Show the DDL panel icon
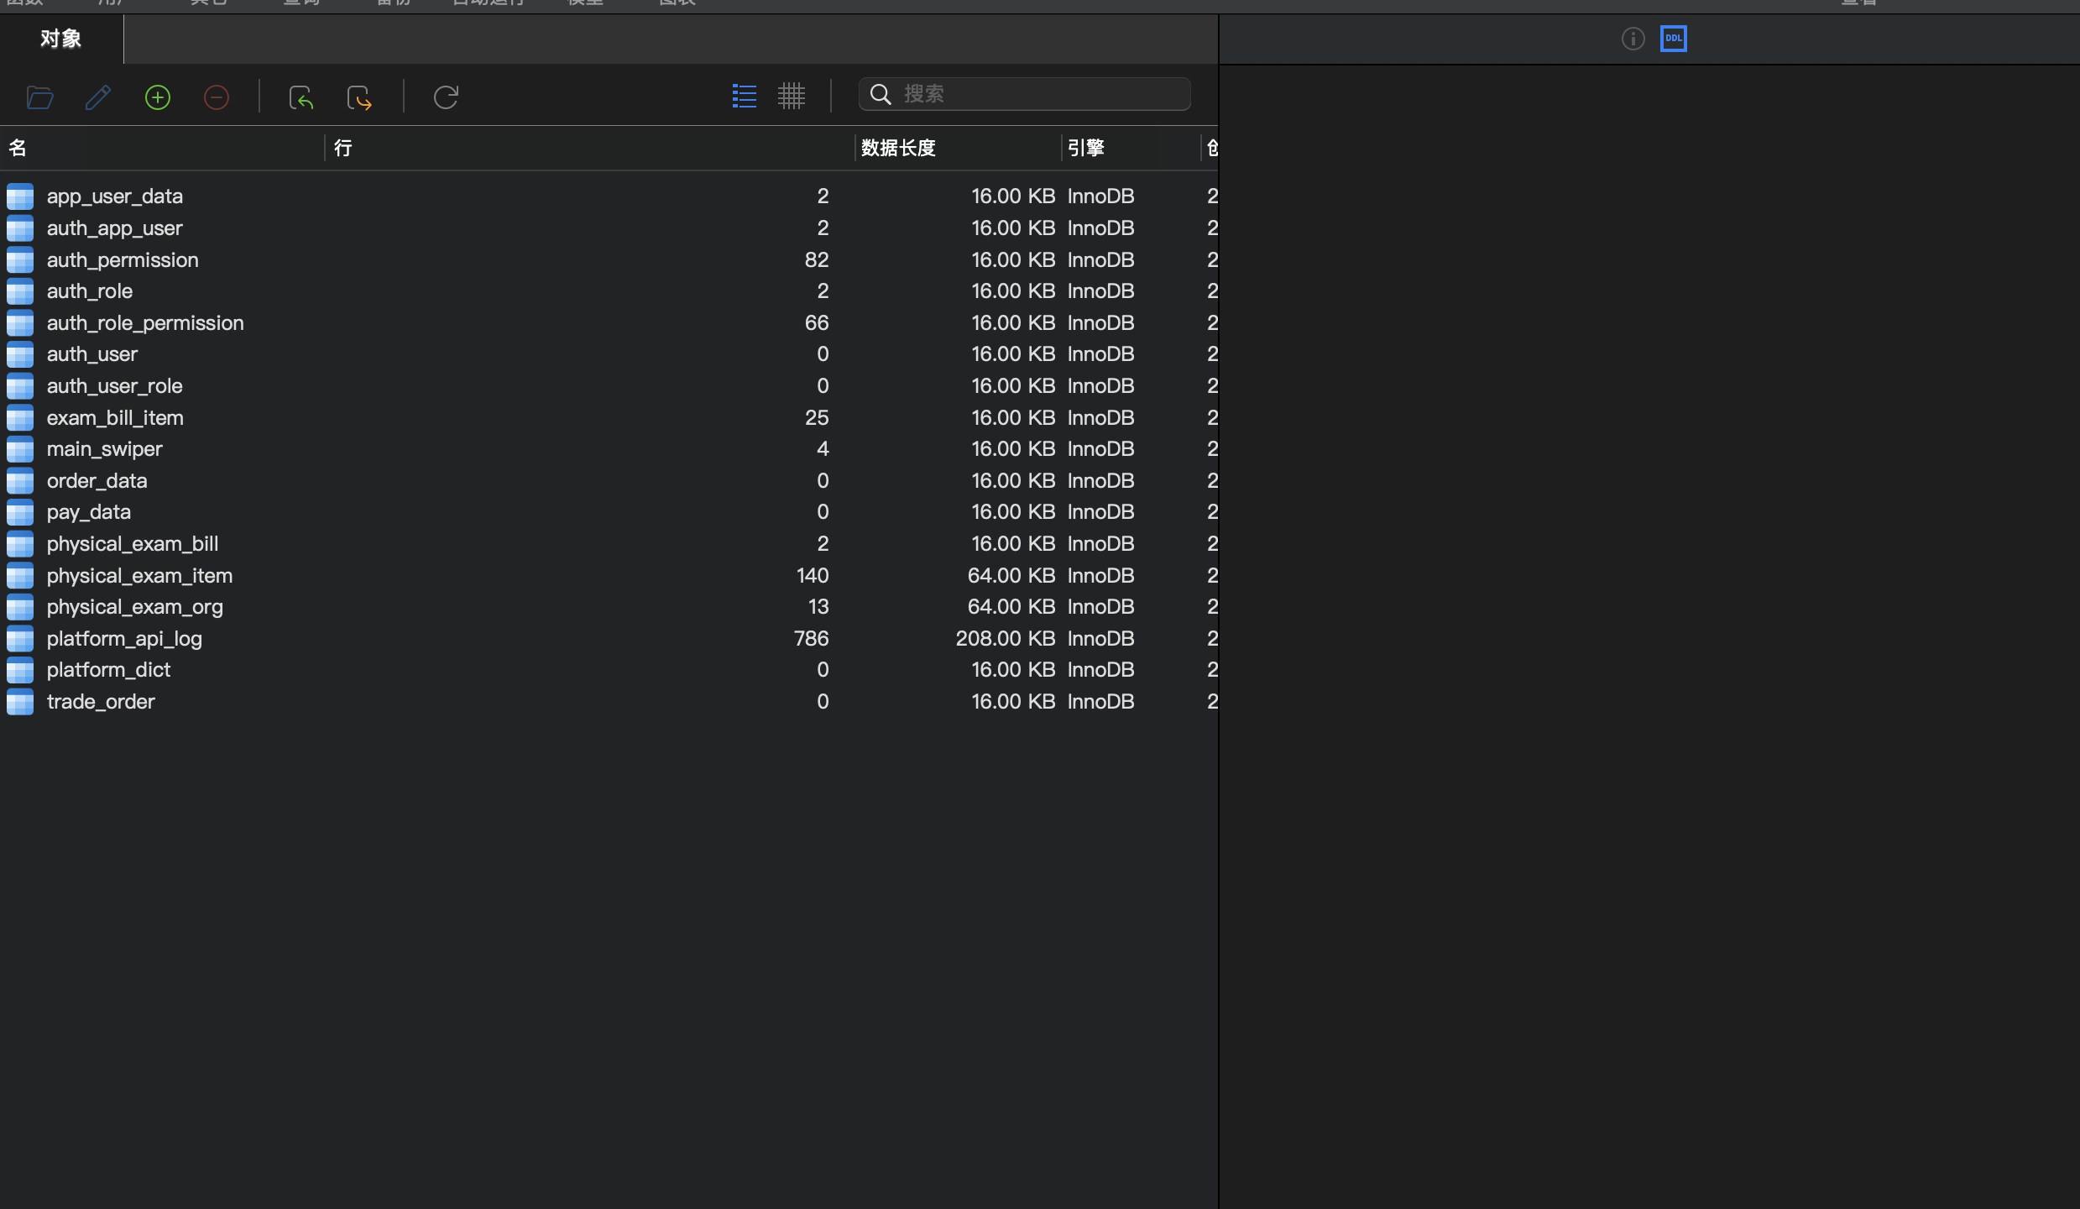The height and width of the screenshot is (1209, 2080). 1673,39
